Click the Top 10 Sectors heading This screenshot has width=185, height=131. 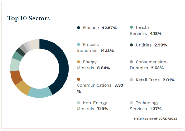[28, 19]
